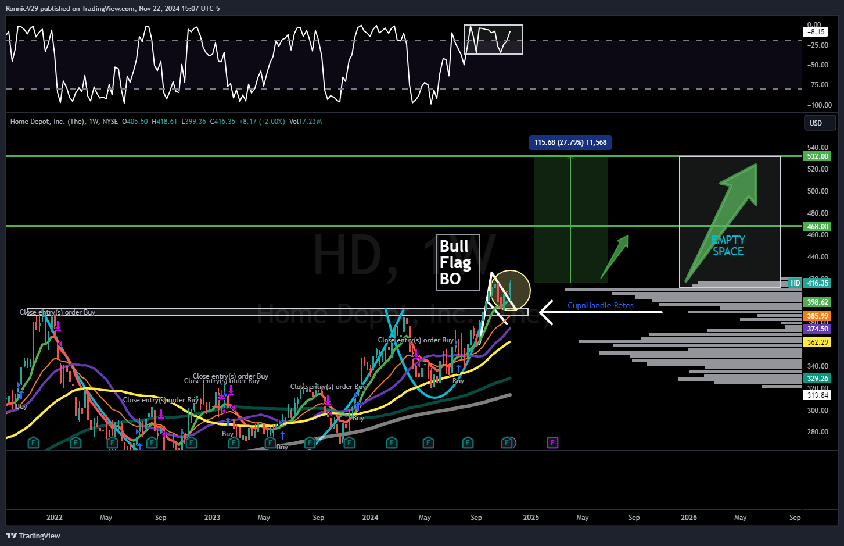Click the HD symbol price tag
Viewport: 844px width, 546px height.
[x=795, y=283]
